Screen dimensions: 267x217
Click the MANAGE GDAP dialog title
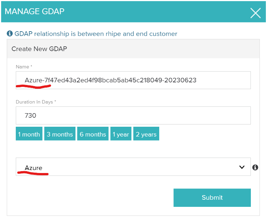(x=35, y=11)
